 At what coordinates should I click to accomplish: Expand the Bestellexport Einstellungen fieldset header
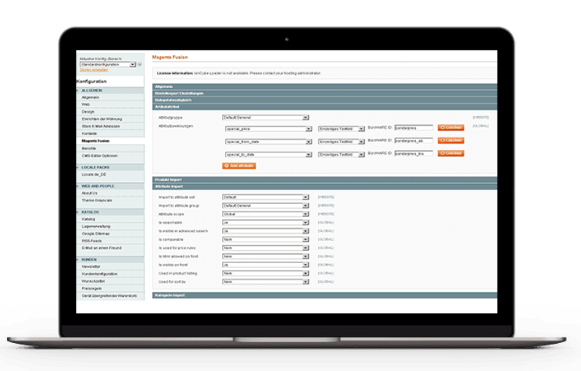pos(325,93)
